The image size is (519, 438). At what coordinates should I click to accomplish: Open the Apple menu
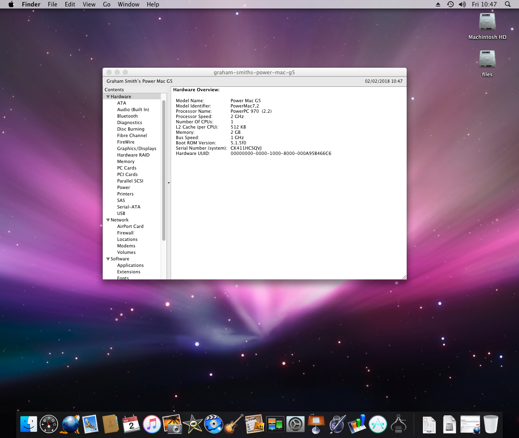11,4
